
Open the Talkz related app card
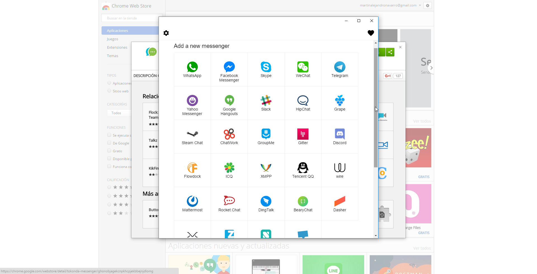[151, 145]
